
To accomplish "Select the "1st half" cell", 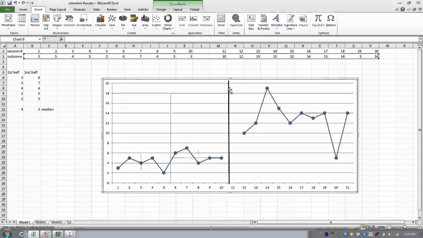I will [15, 72].
